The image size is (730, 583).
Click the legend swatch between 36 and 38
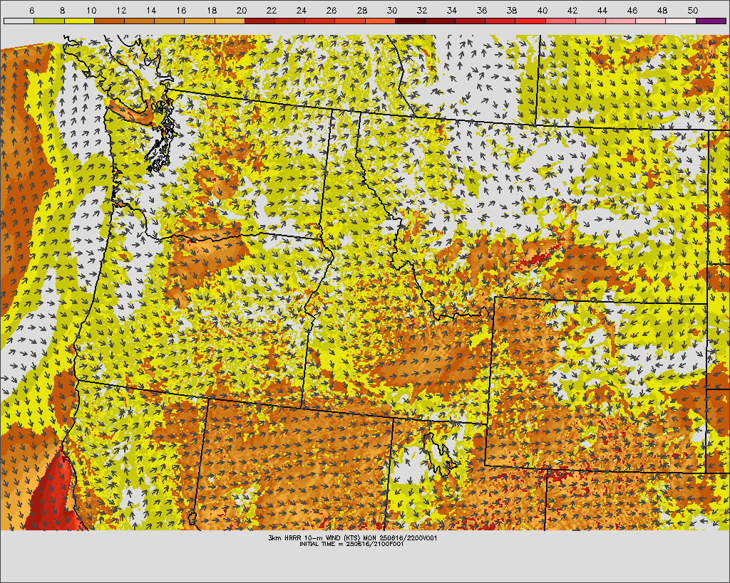point(500,21)
